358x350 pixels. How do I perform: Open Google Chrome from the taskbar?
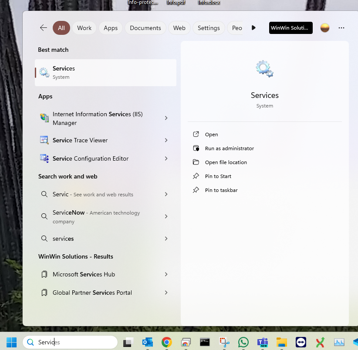tap(167, 342)
